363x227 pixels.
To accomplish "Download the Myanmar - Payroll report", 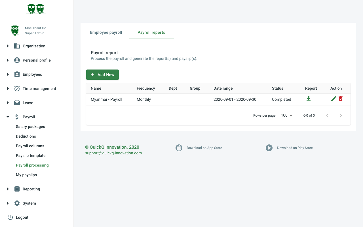I will coord(309,99).
